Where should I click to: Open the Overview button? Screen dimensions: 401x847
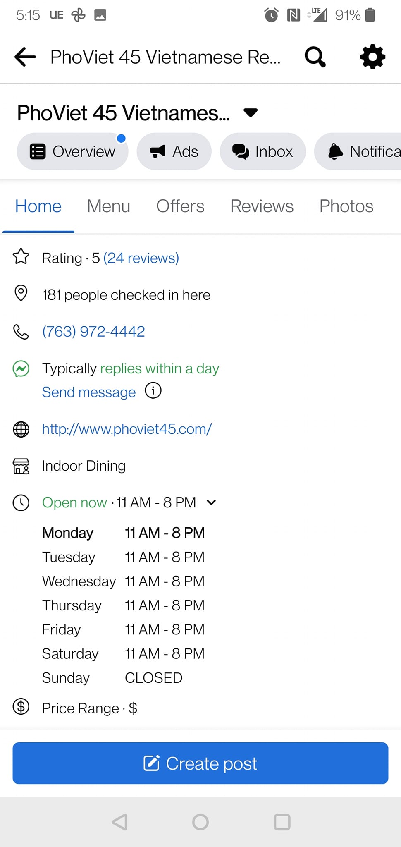click(x=72, y=151)
